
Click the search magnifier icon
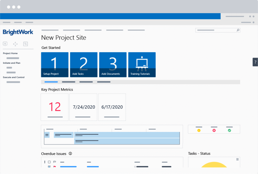238,30
